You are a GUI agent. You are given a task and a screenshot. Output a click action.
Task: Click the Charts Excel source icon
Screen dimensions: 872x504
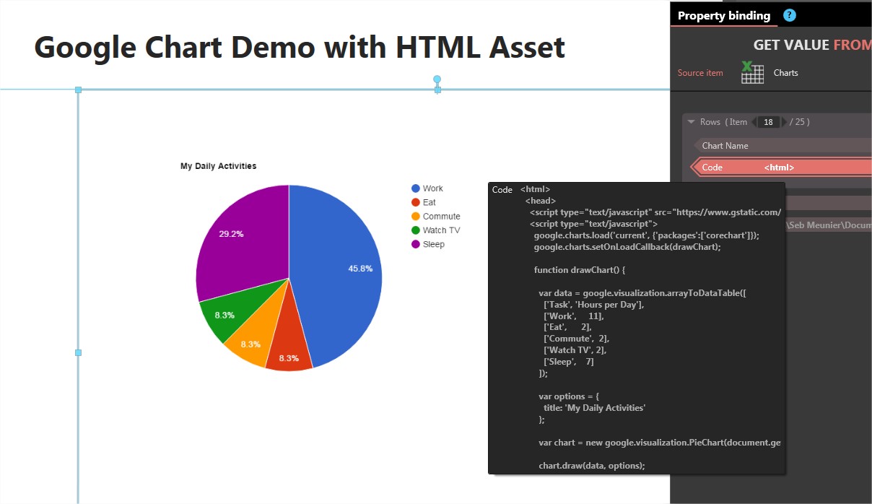(752, 72)
